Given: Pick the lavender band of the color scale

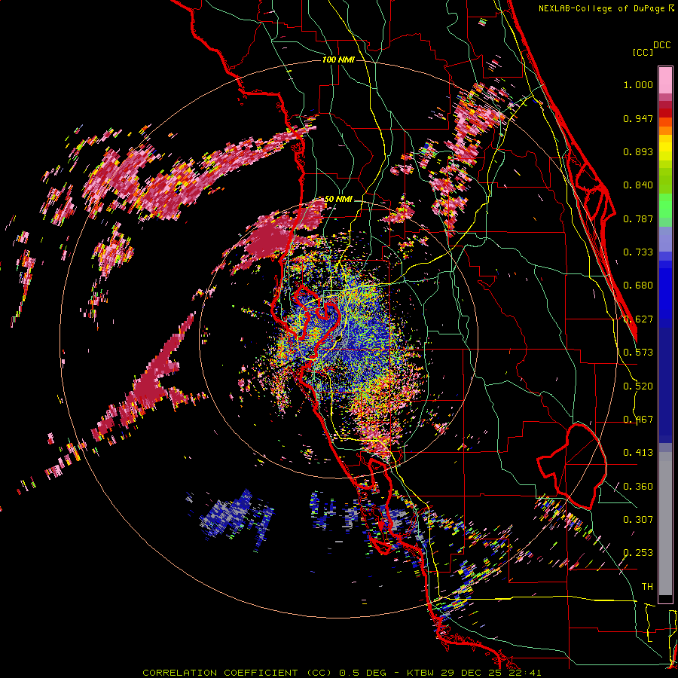Looking at the screenshot, I should click(665, 239).
